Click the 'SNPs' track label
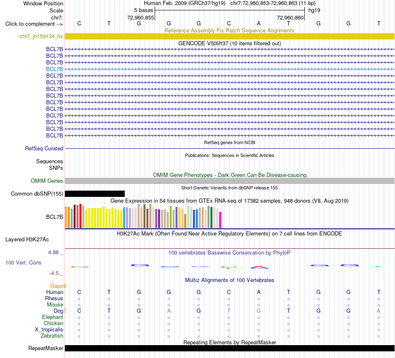 [x=56, y=168]
